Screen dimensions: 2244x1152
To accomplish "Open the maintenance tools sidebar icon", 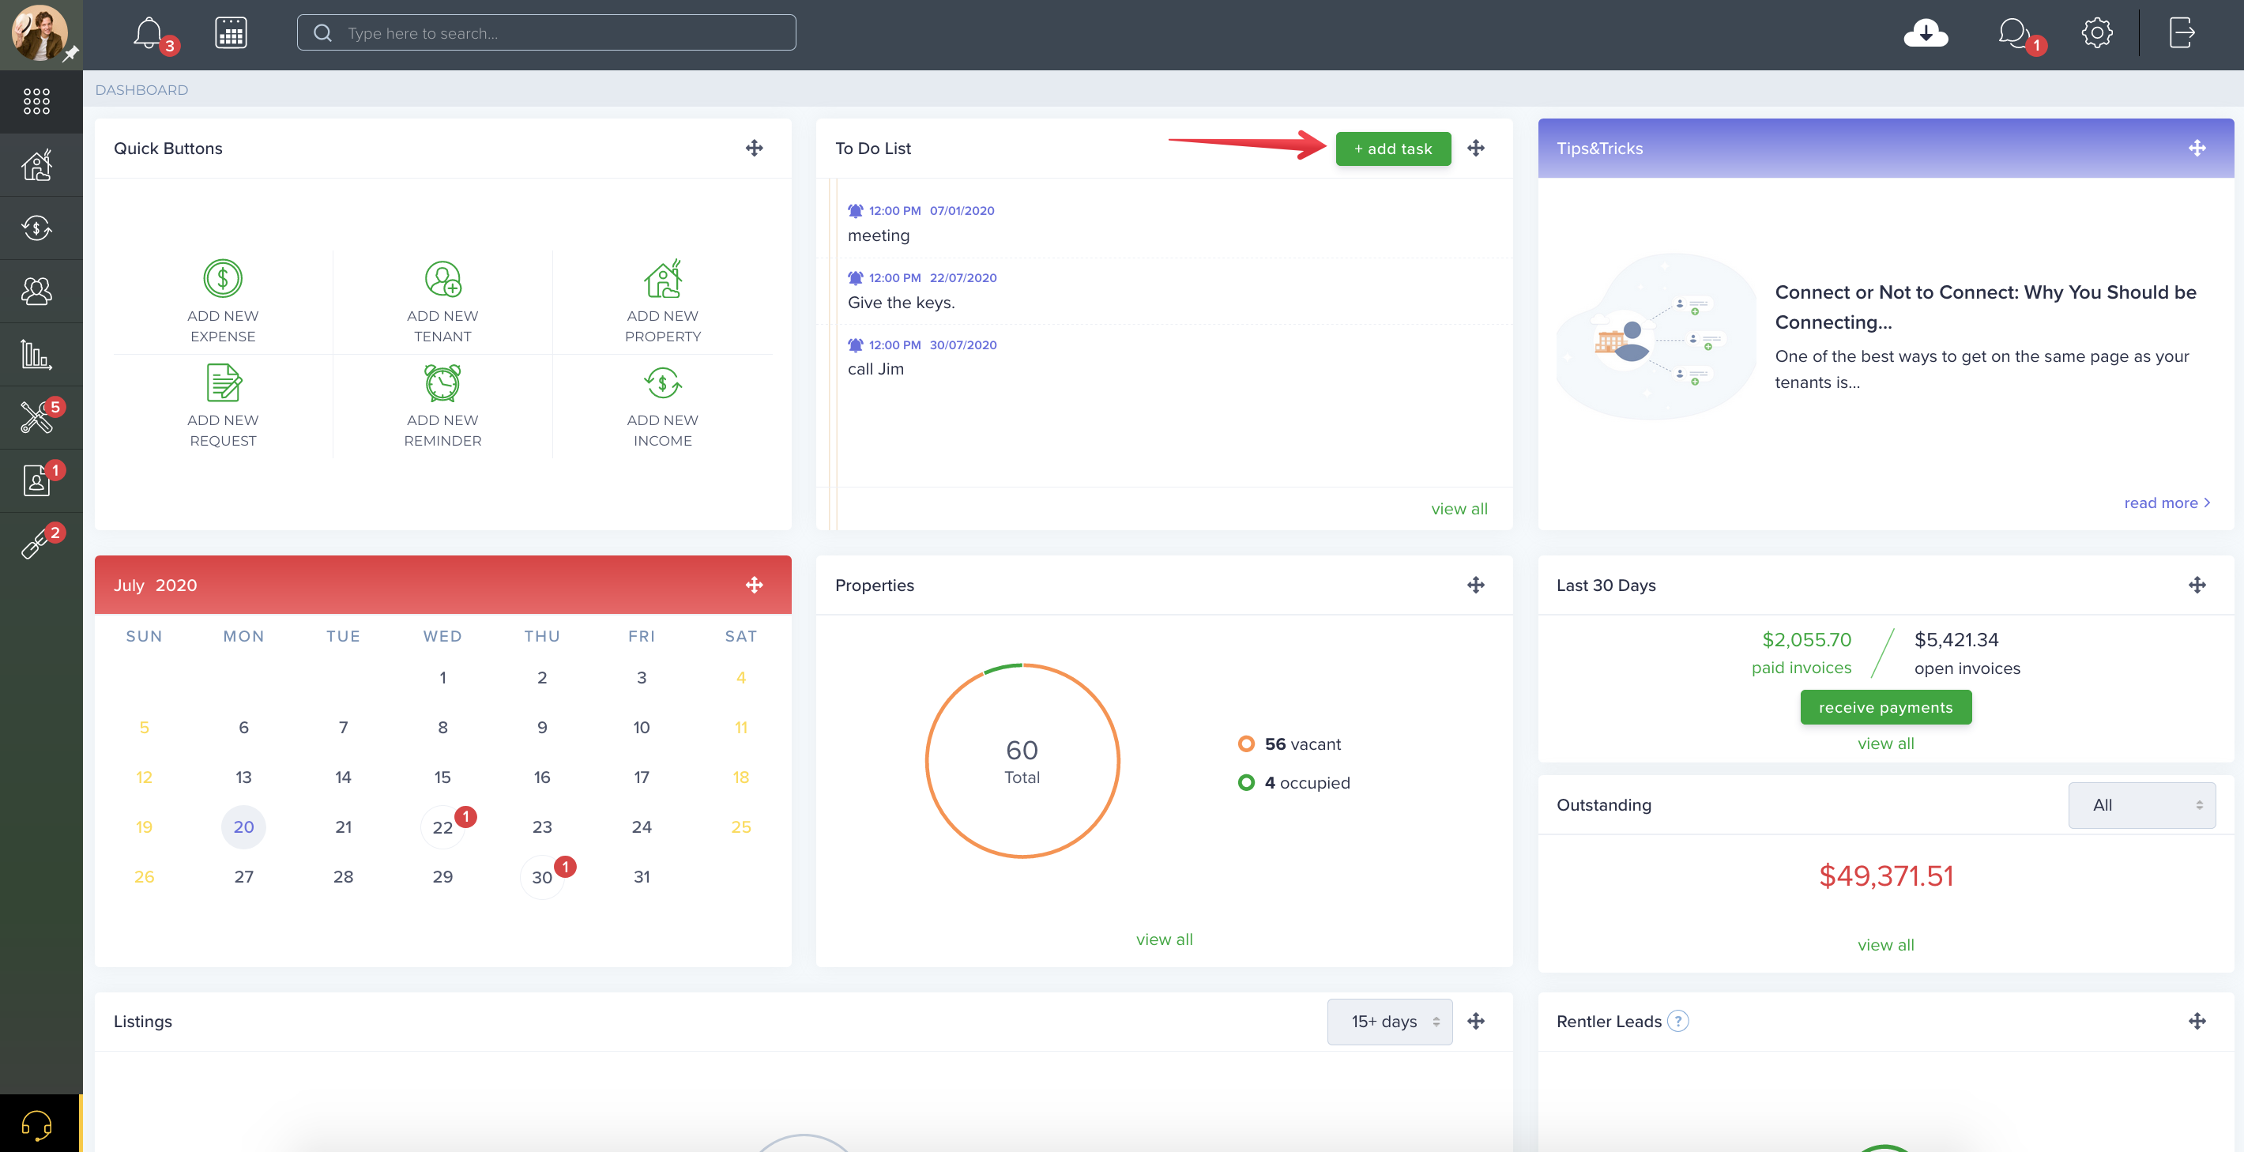I will [36, 417].
